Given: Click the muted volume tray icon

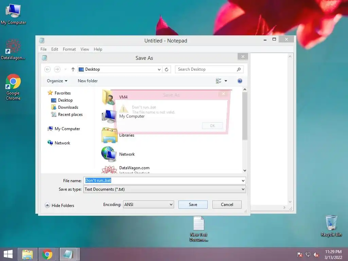Looking at the screenshot, I should (316, 254).
